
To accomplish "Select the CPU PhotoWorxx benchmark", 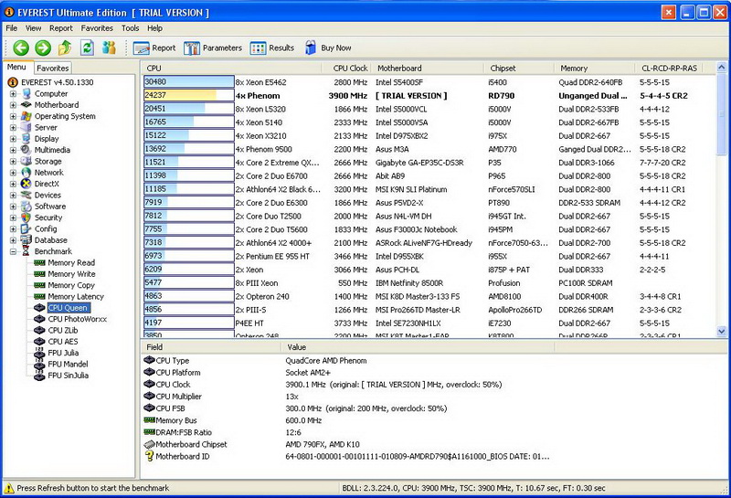I will 77,319.
